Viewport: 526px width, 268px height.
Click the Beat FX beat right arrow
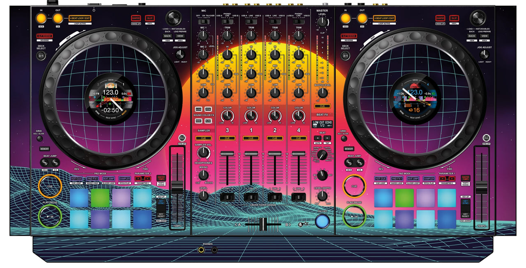tap(327, 138)
